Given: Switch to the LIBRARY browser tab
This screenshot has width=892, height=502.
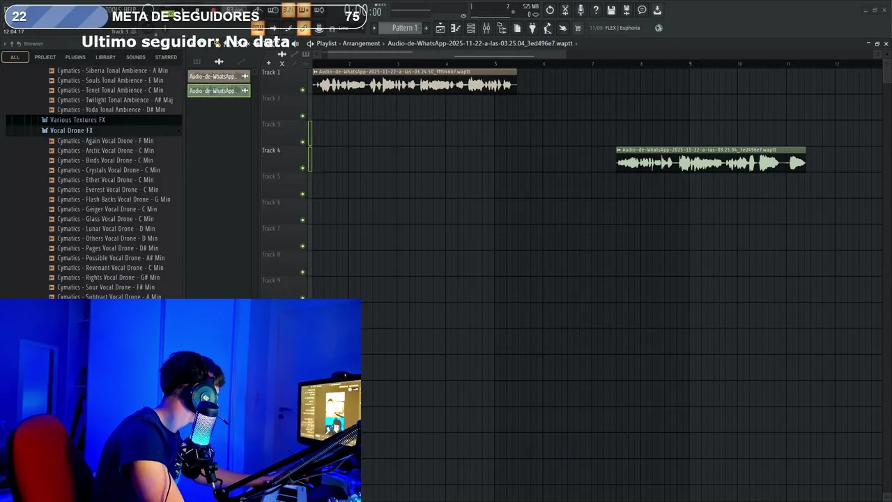Looking at the screenshot, I should [106, 57].
